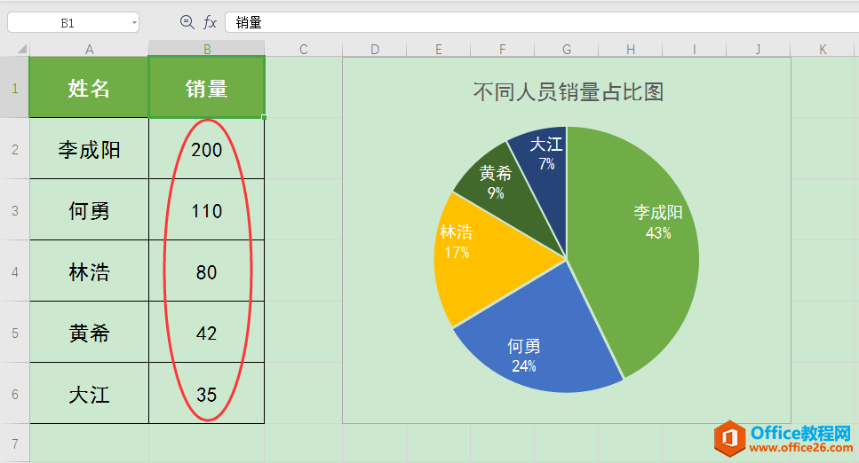Select row 6 header
The width and height of the screenshot is (859, 463).
pos(15,394)
